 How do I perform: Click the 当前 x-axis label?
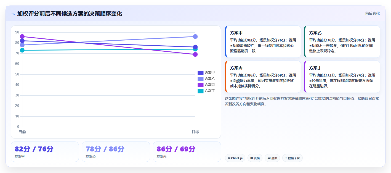pyautogui.click(x=22, y=132)
